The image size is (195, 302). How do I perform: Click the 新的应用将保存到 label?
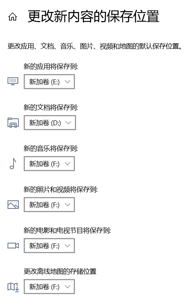tap(51, 67)
